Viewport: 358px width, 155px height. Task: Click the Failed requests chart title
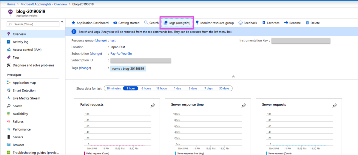pyautogui.click(x=92, y=105)
